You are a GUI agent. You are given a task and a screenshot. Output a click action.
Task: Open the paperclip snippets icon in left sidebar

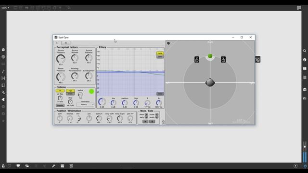[x=3, y=92]
